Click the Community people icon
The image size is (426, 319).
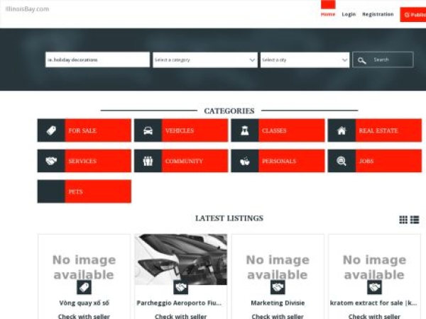click(148, 161)
